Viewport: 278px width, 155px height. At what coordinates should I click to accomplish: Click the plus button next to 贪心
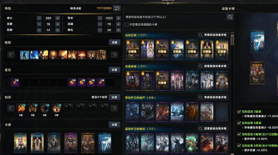point(57,18)
